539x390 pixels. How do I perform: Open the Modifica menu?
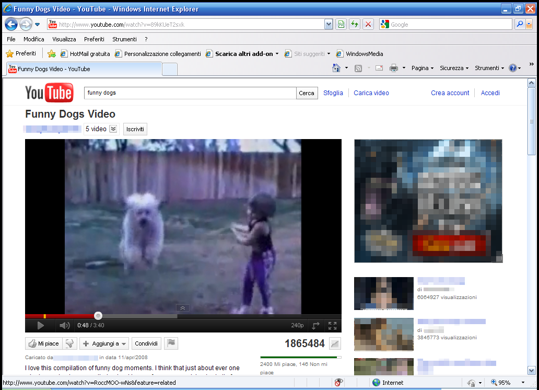pos(33,39)
